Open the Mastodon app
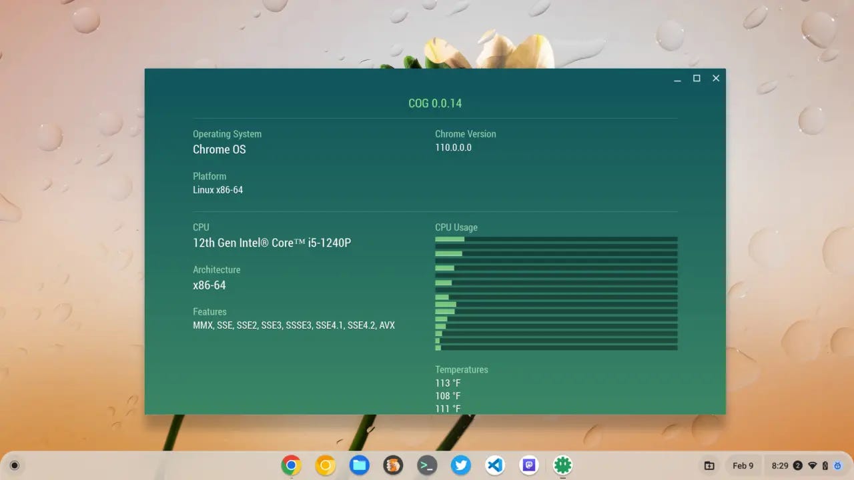This screenshot has height=480, width=854. click(x=529, y=465)
